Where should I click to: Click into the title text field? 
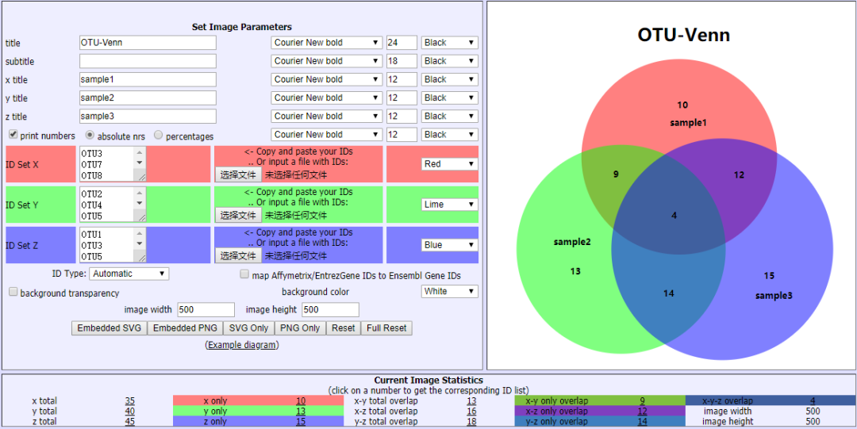[x=148, y=43]
